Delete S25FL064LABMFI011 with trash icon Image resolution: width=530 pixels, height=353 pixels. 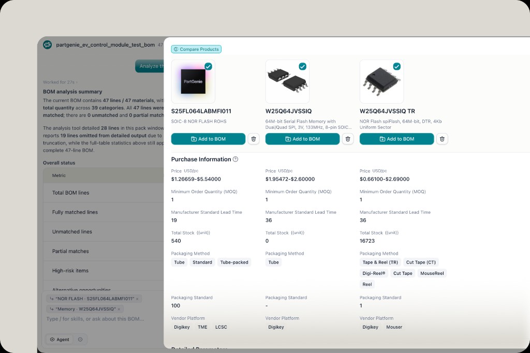[254, 139]
